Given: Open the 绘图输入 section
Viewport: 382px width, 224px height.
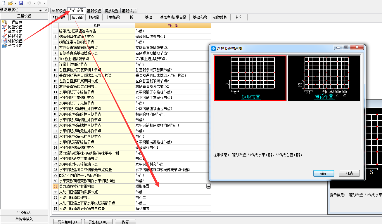Looking at the screenshot, I should pyautogui.click(x=24, y=213).
